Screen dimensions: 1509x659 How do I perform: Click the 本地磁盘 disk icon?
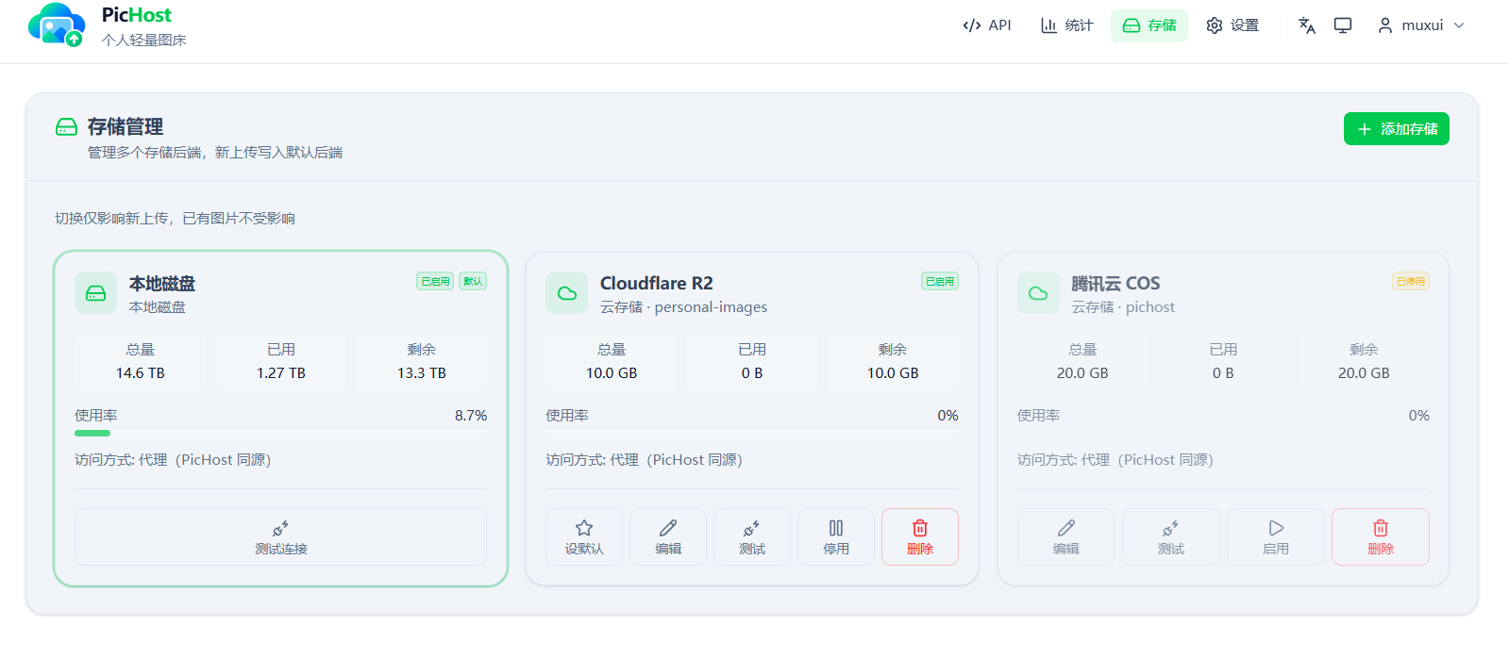[x=96, y=293]
